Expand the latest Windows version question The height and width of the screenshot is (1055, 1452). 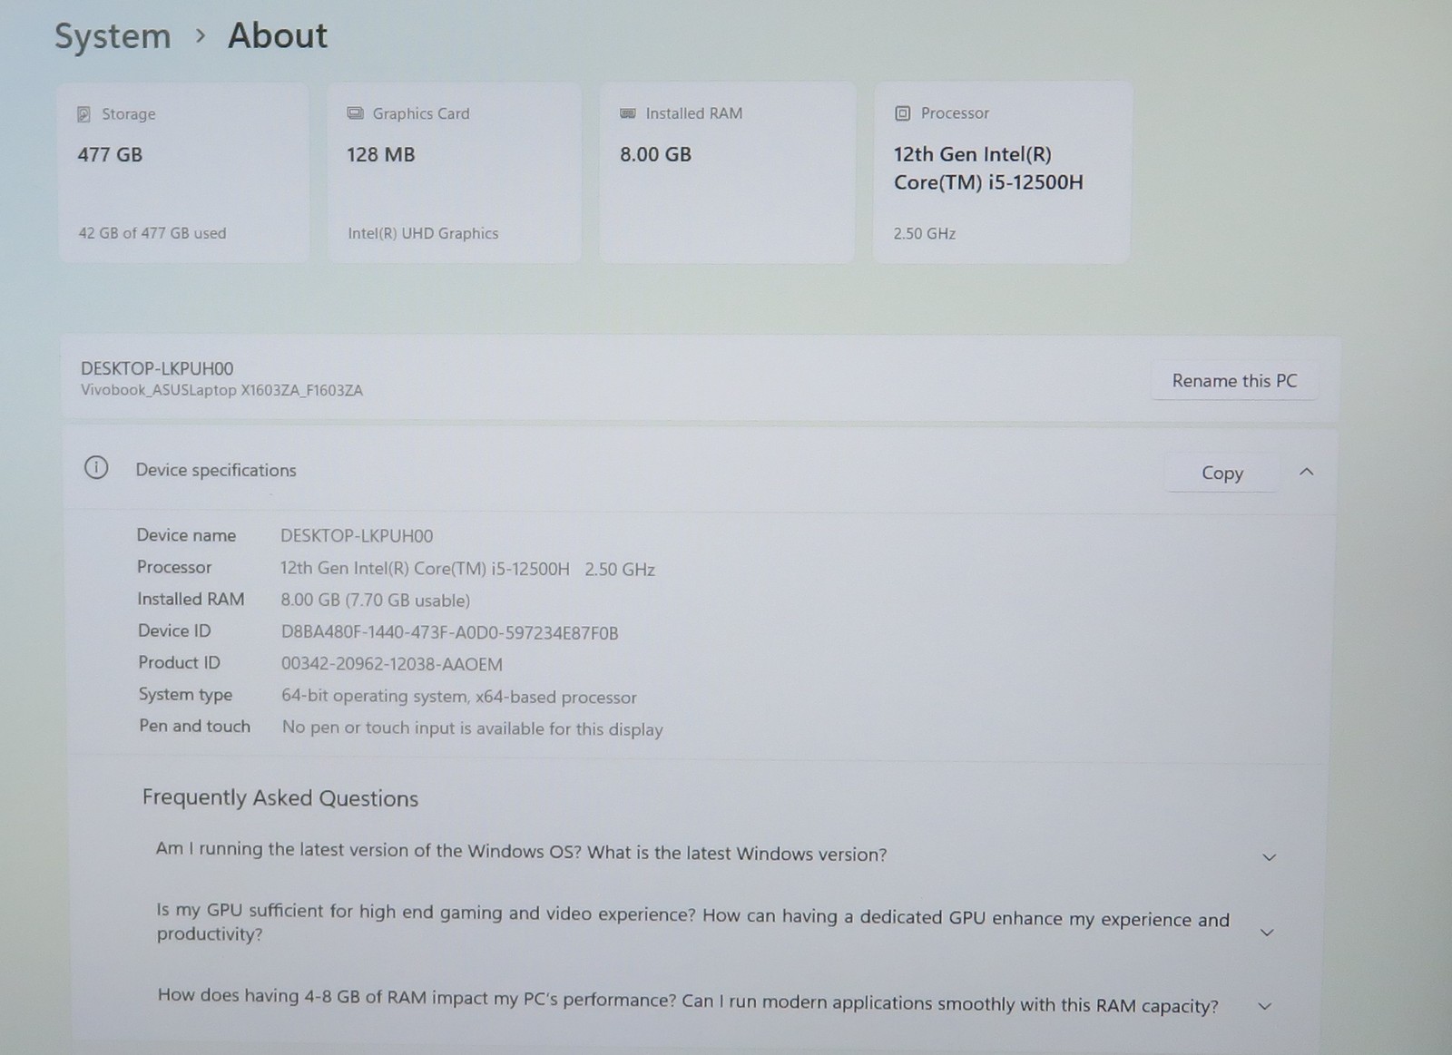(x=1270, y=857)
